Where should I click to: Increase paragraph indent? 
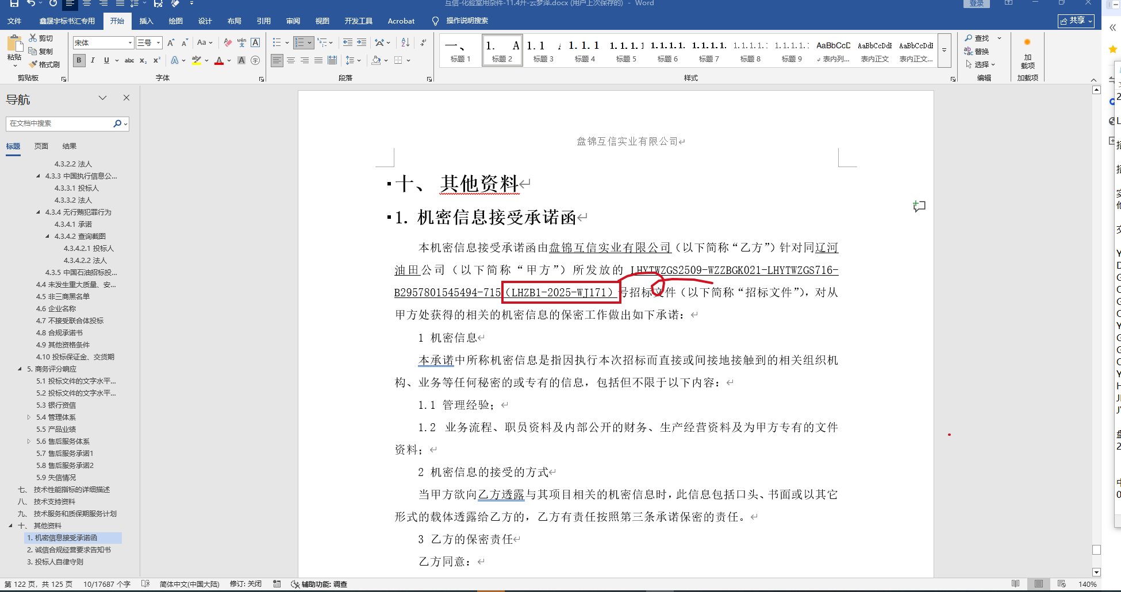click(x=362, y=42)
